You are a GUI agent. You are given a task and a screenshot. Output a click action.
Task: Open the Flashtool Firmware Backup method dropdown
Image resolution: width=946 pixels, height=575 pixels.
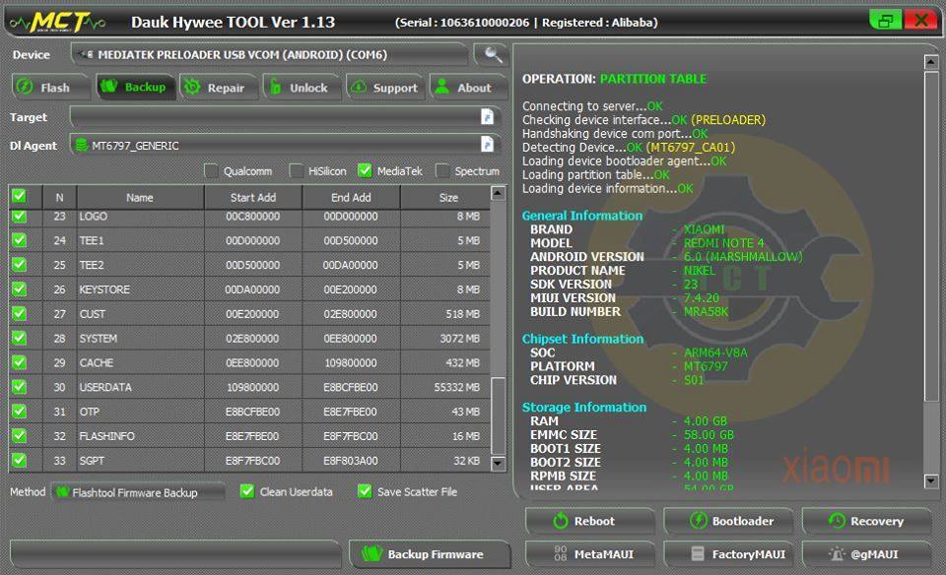pyautogui.click(x=138, y=491)
